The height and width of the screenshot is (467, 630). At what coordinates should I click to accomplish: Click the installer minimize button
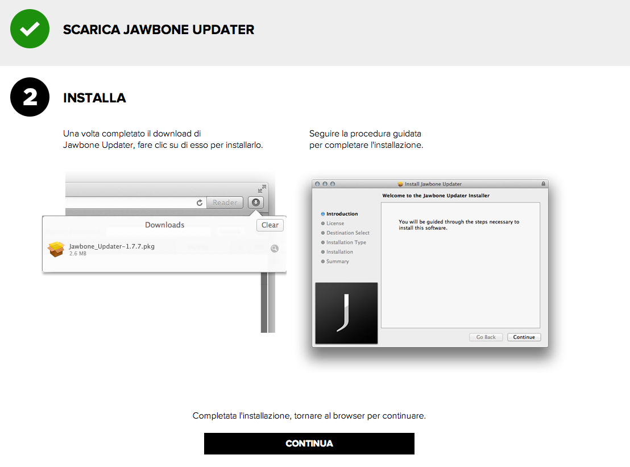(x=325, y=184)
